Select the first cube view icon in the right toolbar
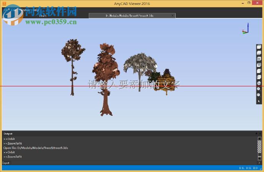Viewport: 264px width, 172px height. tap(259, 47)
